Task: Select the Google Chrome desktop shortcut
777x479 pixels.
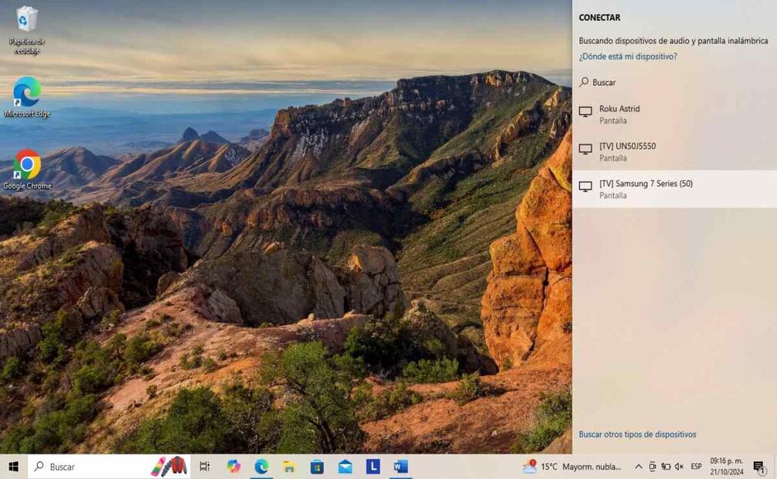Action: (27, 165)
